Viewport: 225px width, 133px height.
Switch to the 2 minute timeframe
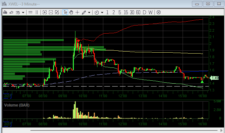[114, 13]
